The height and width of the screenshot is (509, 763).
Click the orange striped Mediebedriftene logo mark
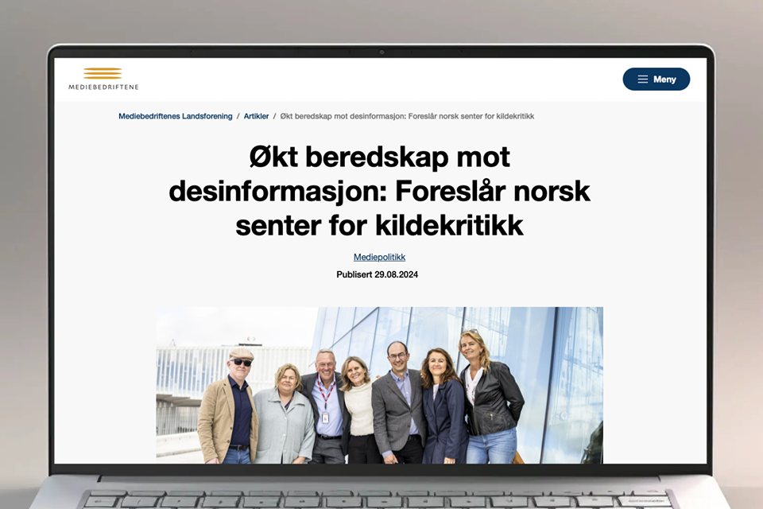pyautogui.click(x=104, y=72)
